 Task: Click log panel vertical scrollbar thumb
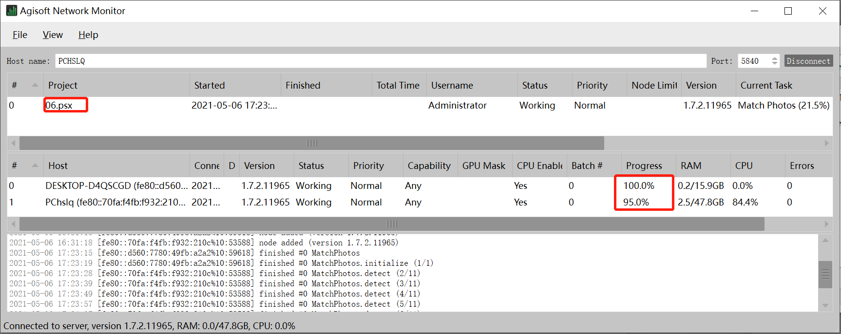[x=825, y=275]
